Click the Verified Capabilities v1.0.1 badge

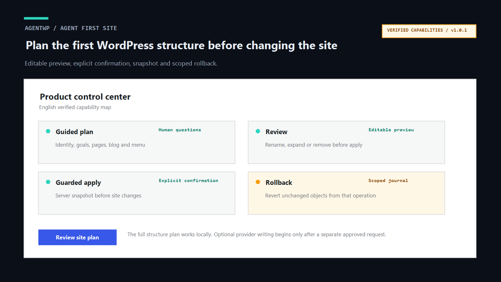point(429,31)
